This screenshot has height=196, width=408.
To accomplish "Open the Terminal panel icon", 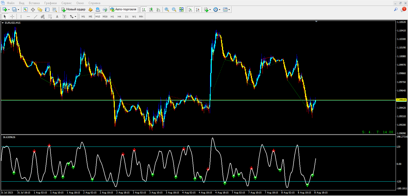I will (47, 10).
